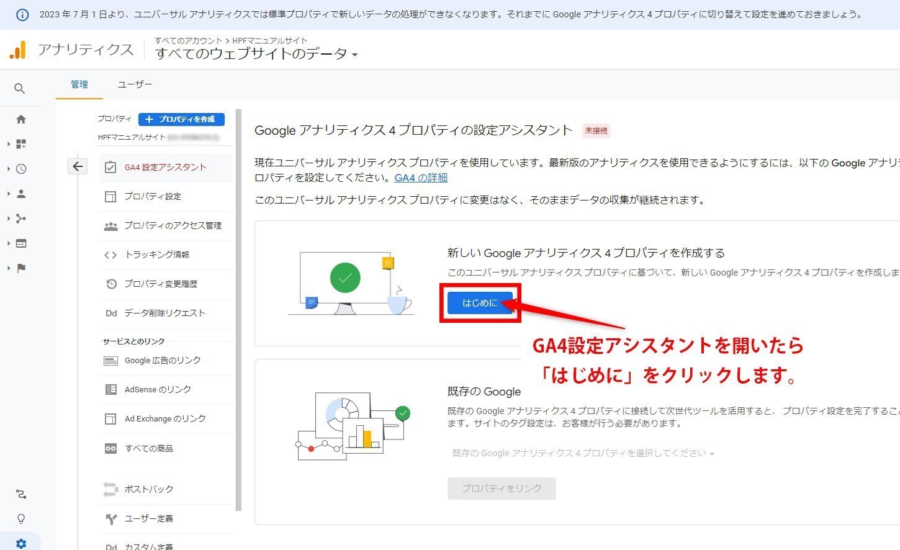Click the AdSense のリンク icon
This screenshot has height=550, width=900.
[110, 389]
